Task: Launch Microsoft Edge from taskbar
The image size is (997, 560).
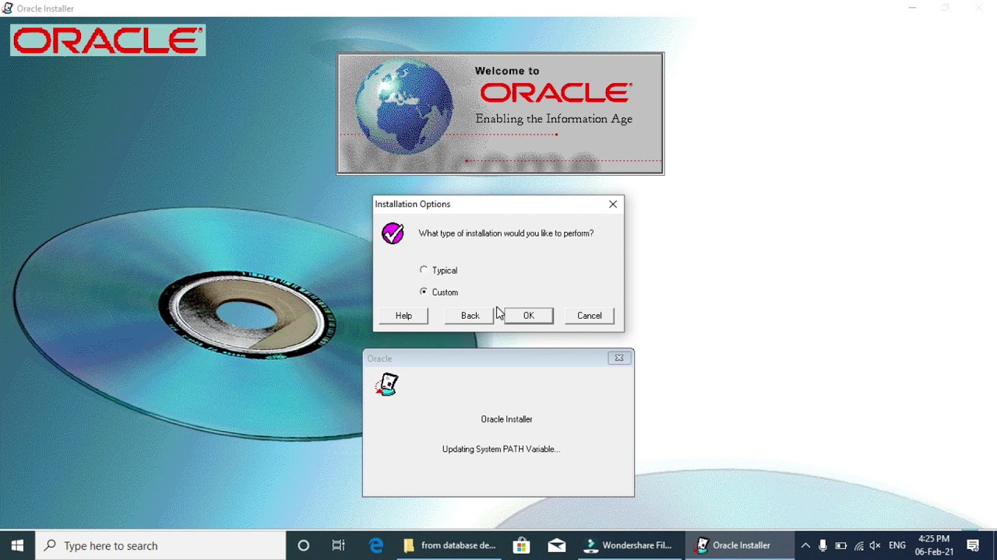Action: [376, 545]
